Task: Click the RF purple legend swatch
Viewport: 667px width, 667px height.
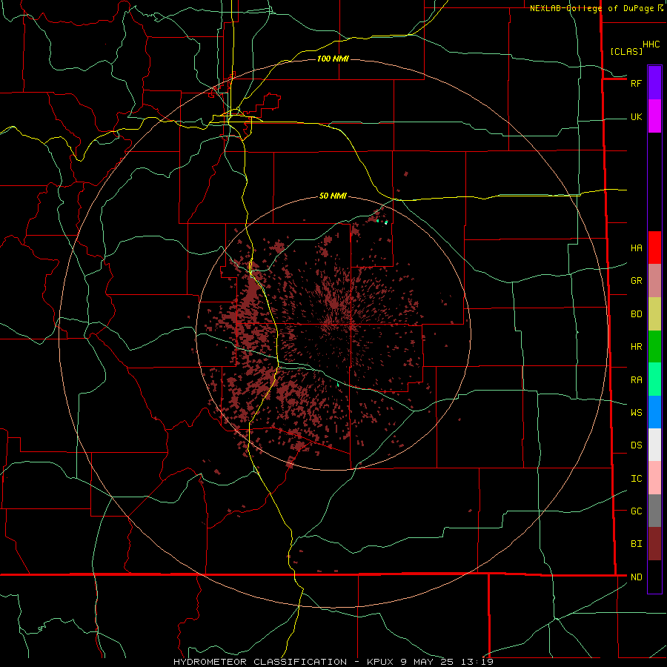Action: [x=654, y=83]
